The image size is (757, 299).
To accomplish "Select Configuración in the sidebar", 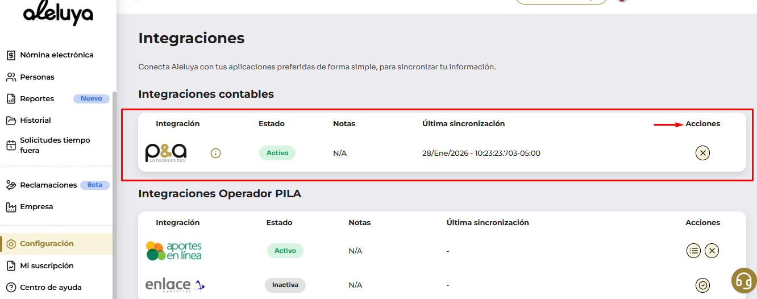I will coord(47,244).
